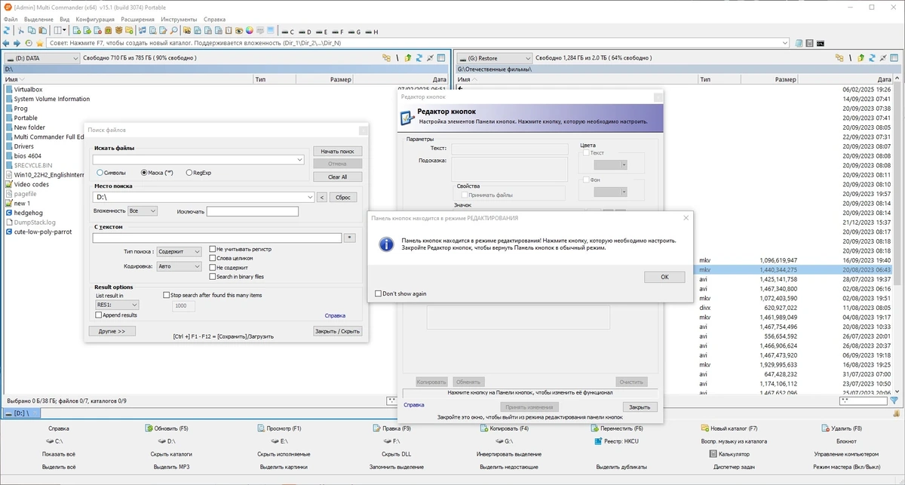905x485 pixels.
Task: Open the color wheel icon in toolbar
Action: pyautogui.click(x=249, y=31)
